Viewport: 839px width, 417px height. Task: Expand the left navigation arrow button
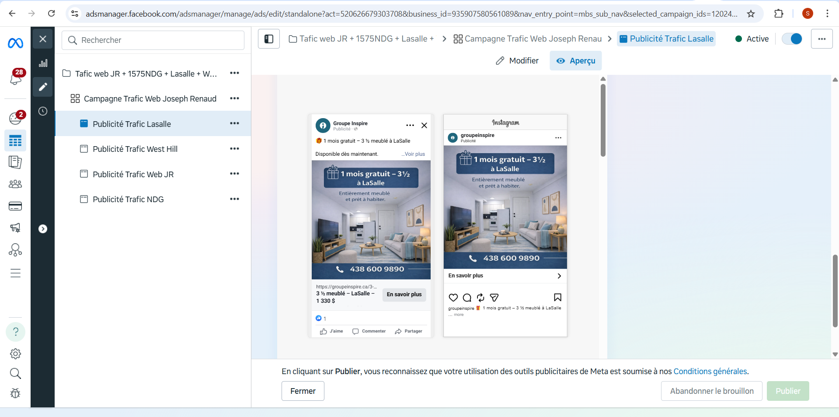click(x=43, y=229)
